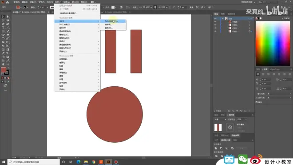Open Chrome from the taskbar
The height and width of the screenshot is (165, 293).
pos(93,162)
